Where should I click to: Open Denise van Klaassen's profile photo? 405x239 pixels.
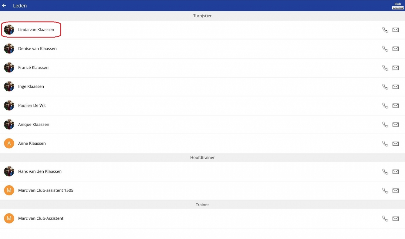pyautogui.click(x=9, y=49)
